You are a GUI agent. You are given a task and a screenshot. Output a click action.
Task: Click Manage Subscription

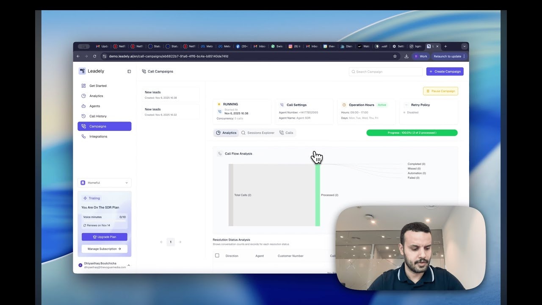click(105, 249)
